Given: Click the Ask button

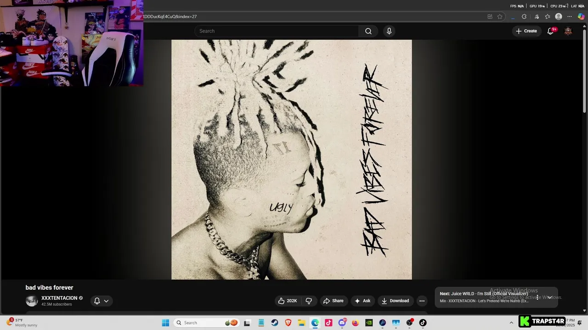Looking at the screenshot, I should (x=362, y=301).
